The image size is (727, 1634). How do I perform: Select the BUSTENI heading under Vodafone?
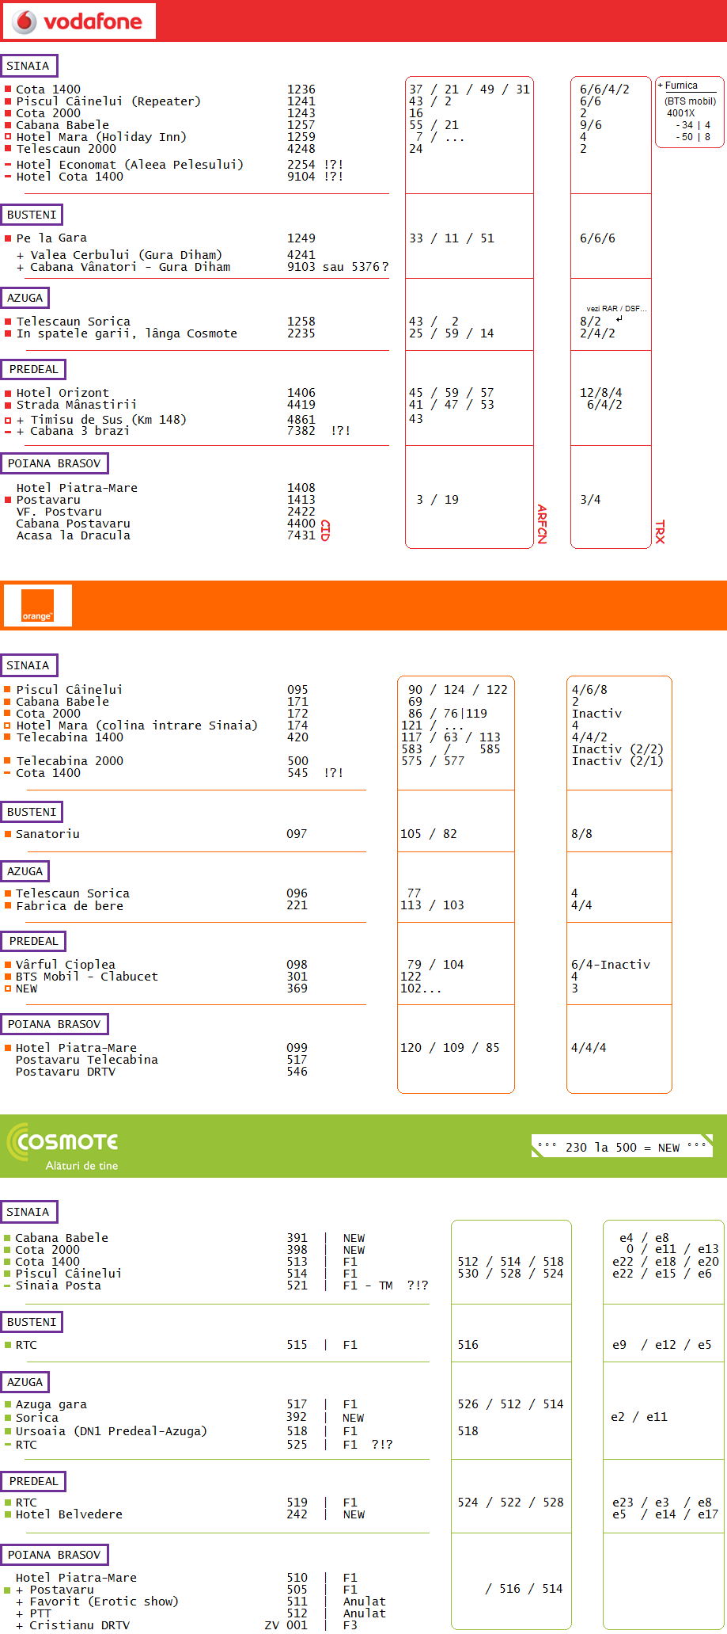[32, 215]
